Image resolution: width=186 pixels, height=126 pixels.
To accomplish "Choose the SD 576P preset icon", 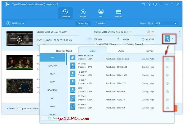I will click(x=73, y=98).
